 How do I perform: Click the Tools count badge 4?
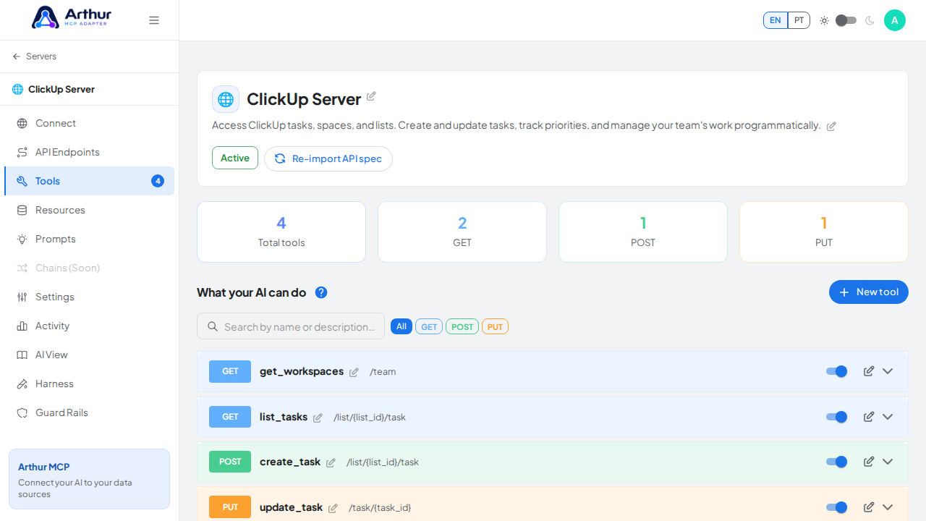pos(158,181)
